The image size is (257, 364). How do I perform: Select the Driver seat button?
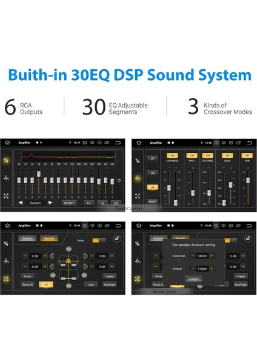pos(27,276)
